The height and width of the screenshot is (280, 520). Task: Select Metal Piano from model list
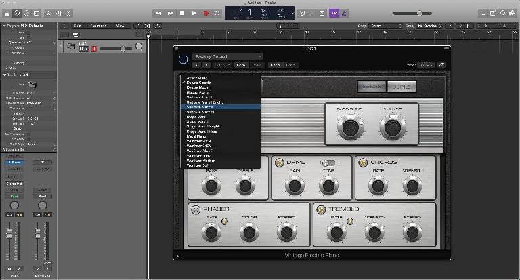[221, 136]
